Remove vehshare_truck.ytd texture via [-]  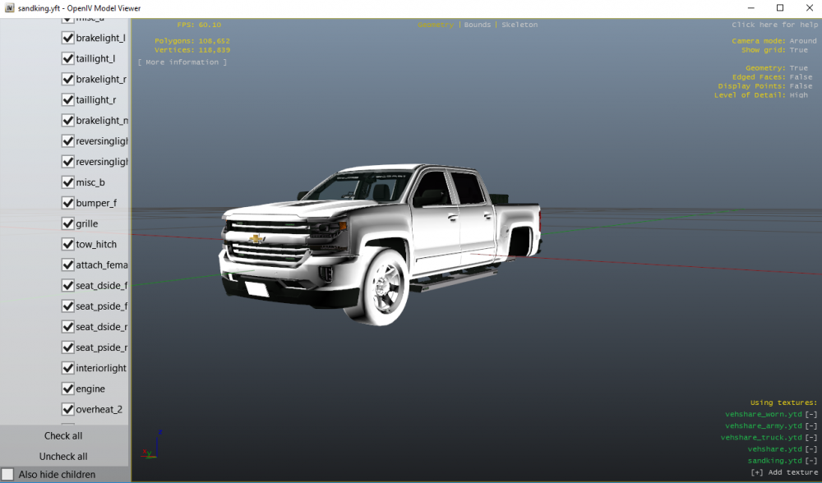click(x=811, y=438)
